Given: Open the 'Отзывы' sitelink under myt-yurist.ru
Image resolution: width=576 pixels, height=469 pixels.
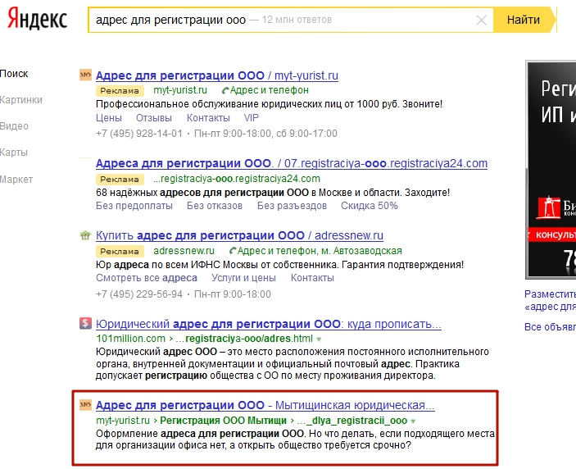Looking at the screenshot, I should [x=153, y=118].
